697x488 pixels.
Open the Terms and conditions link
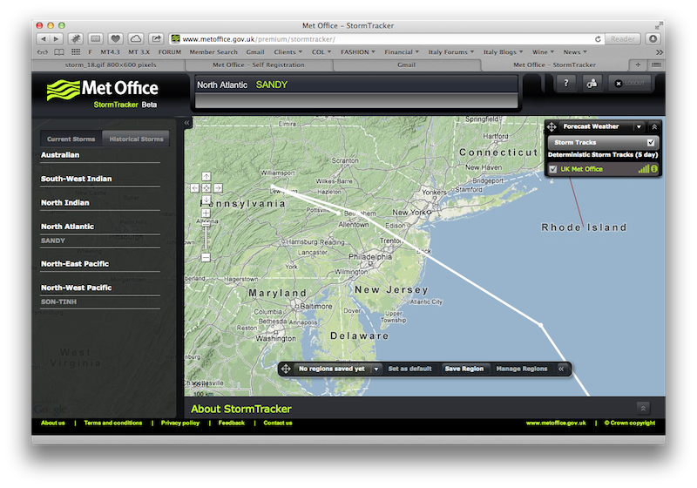coord(113,424)
